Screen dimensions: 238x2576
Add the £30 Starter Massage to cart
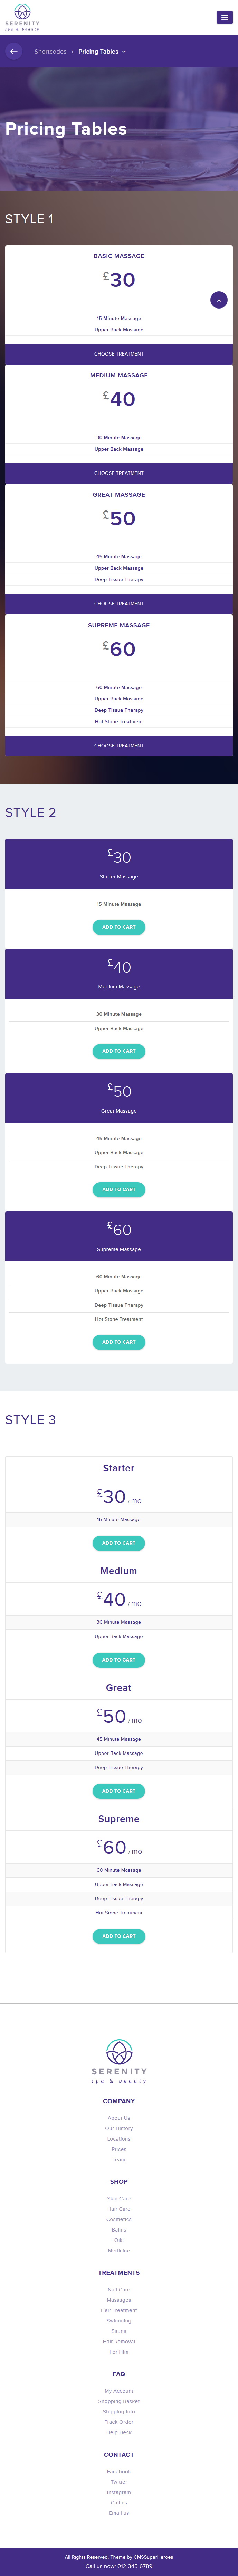(x=119, y=927)
